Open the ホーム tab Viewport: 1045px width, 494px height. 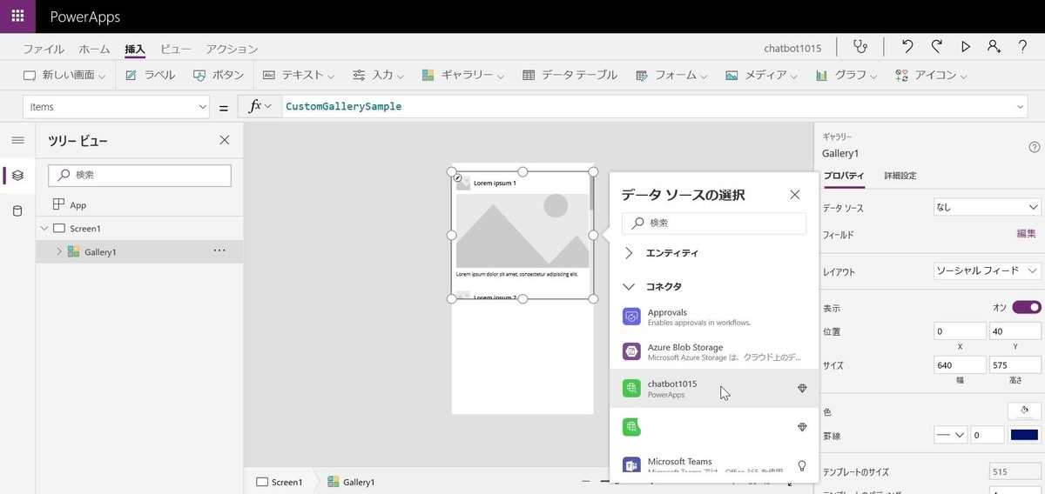click(94, 50)
